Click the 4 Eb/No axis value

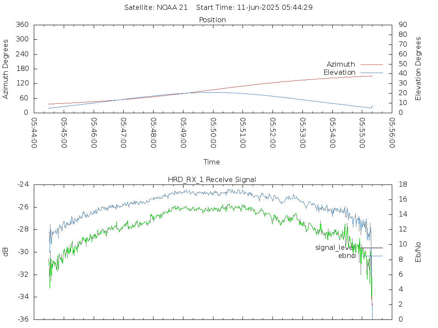pyautogui.click(x=401, y=289)
